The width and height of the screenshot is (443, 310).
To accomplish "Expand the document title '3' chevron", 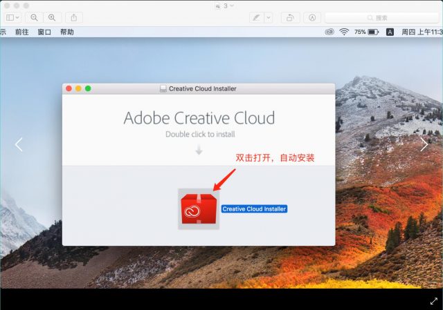I will [x=232, y=6].
